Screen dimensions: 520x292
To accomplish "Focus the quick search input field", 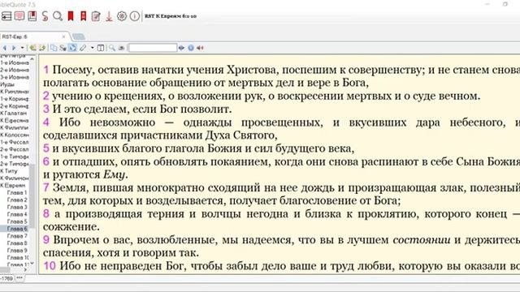I will pos(153,48).
